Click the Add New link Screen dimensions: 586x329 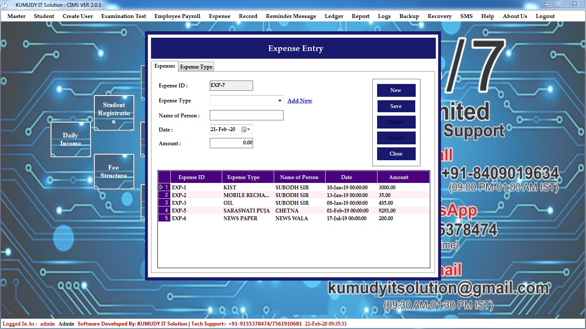(299, 101)
